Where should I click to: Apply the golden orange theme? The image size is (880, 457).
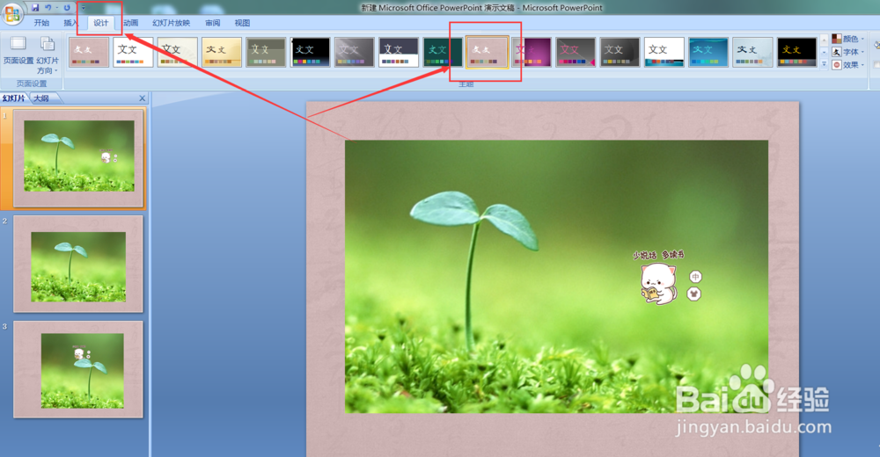tap(222, 52)
